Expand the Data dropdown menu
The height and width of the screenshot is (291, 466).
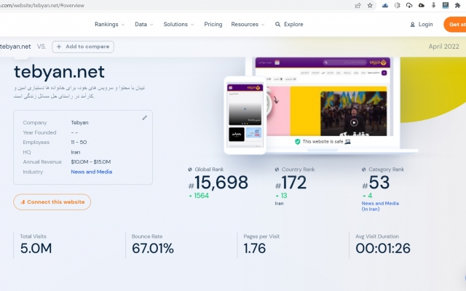click(x=144, y=24)
